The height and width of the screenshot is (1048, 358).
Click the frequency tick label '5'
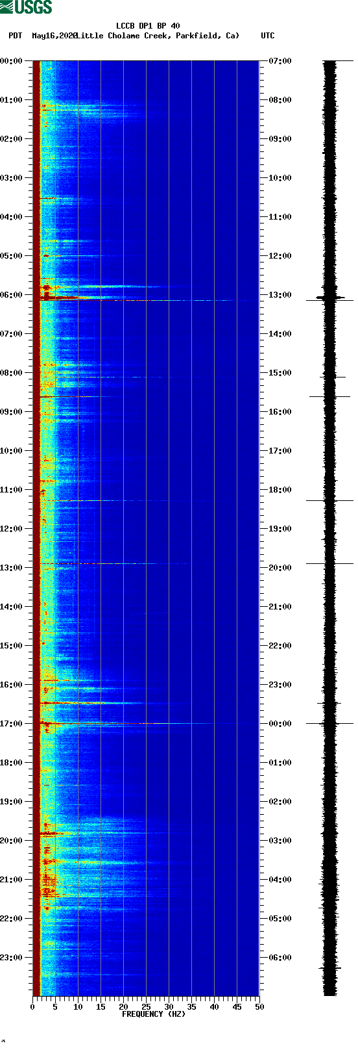(x=55, y=1008)
